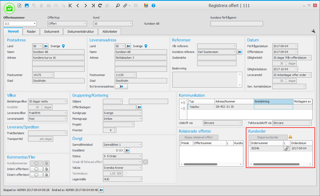Navigate to the next record arrow
Image resolution: width=320 pixels, height=196 pixels.
(x=85, y=6)
